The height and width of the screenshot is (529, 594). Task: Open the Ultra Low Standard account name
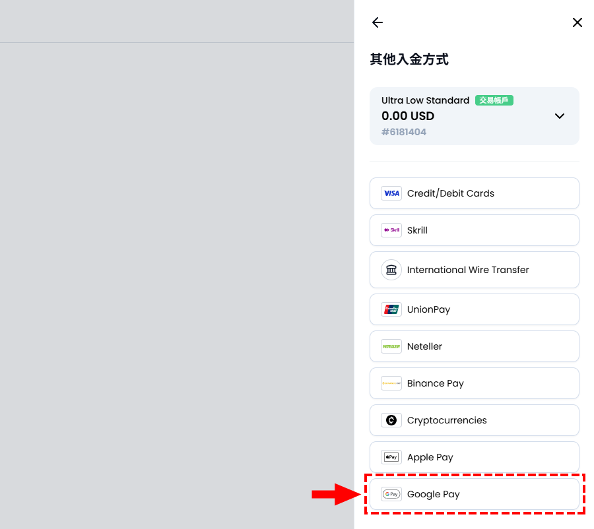[425, 100]
